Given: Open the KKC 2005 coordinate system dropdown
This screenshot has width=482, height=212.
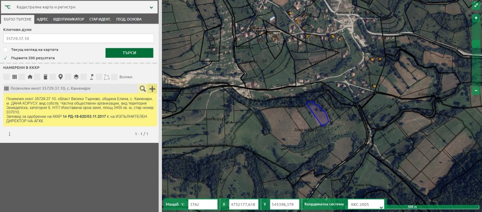Looking at the screenshot, I should click(x=366, y=204).
